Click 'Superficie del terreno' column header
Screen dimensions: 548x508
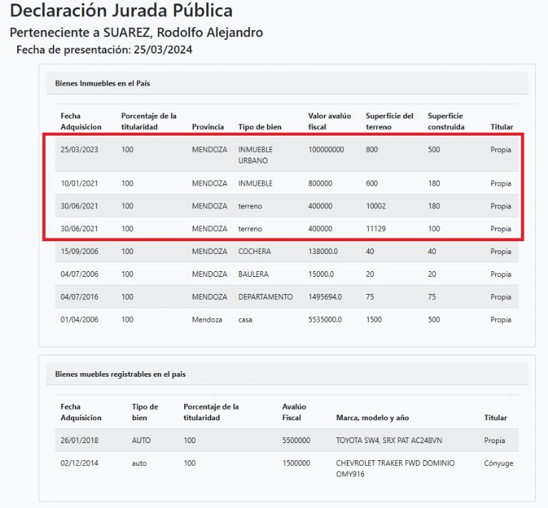(390, 121)
